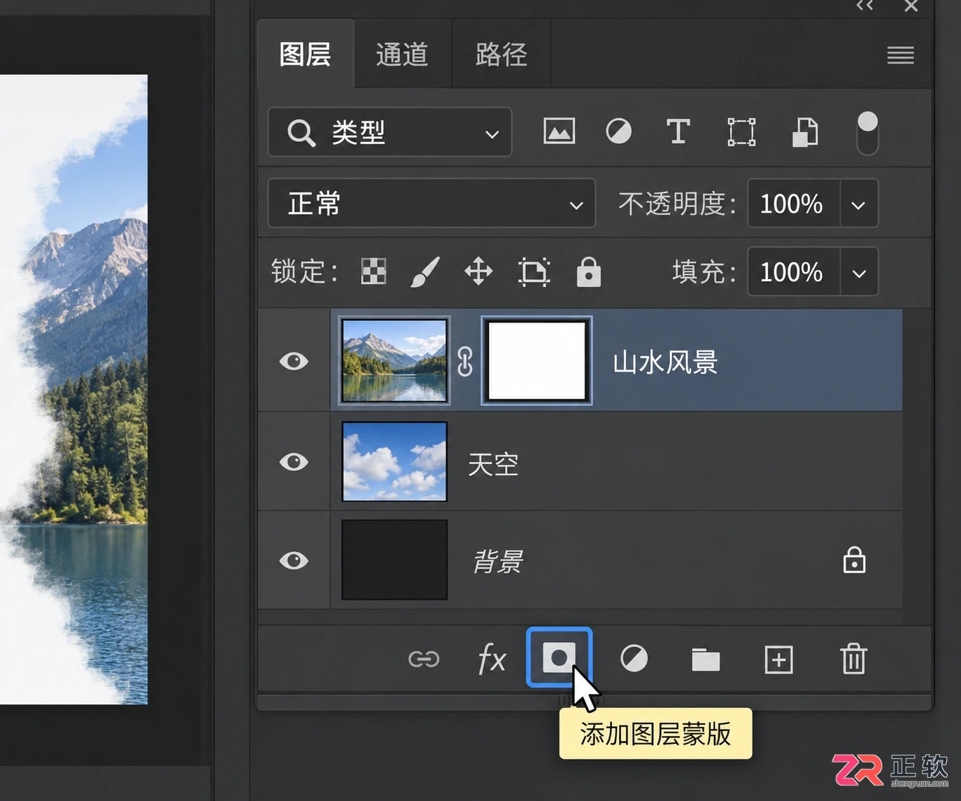Screen dimensions: 961x801
Task: Hide the 天空 layer
Action: tap(294, 462)
